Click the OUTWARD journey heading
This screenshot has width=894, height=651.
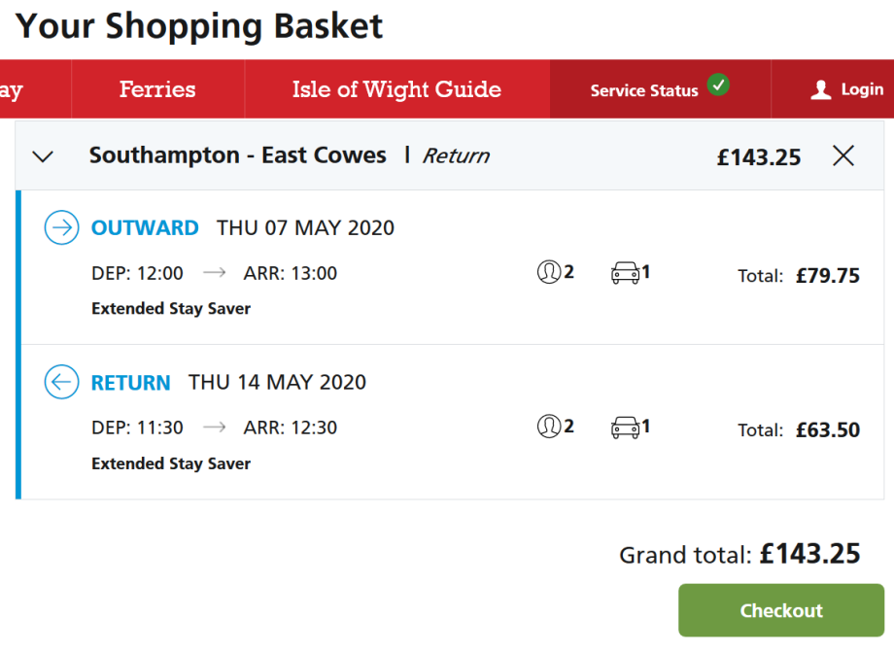145,228
